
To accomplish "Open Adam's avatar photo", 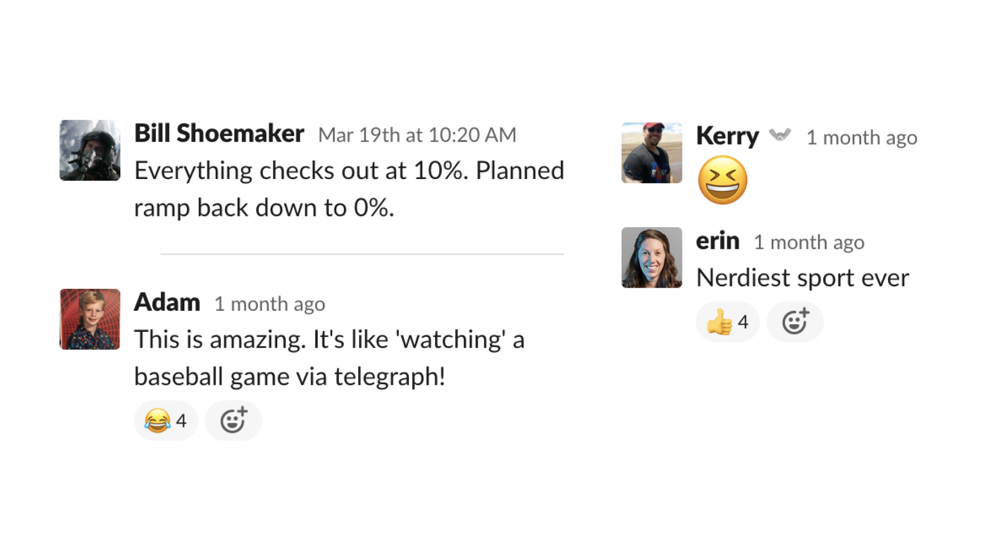I will click(x=90, y=319).
